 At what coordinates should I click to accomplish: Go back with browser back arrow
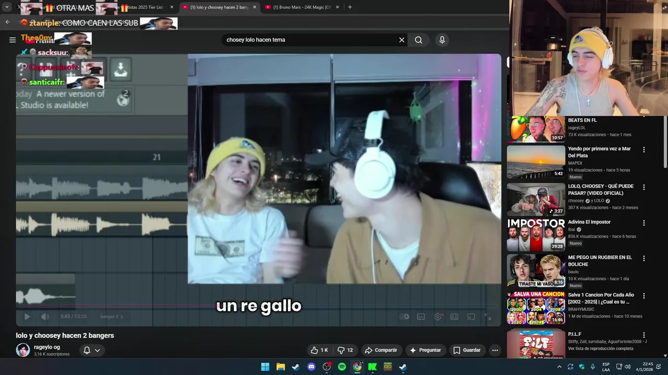[7, 22]
